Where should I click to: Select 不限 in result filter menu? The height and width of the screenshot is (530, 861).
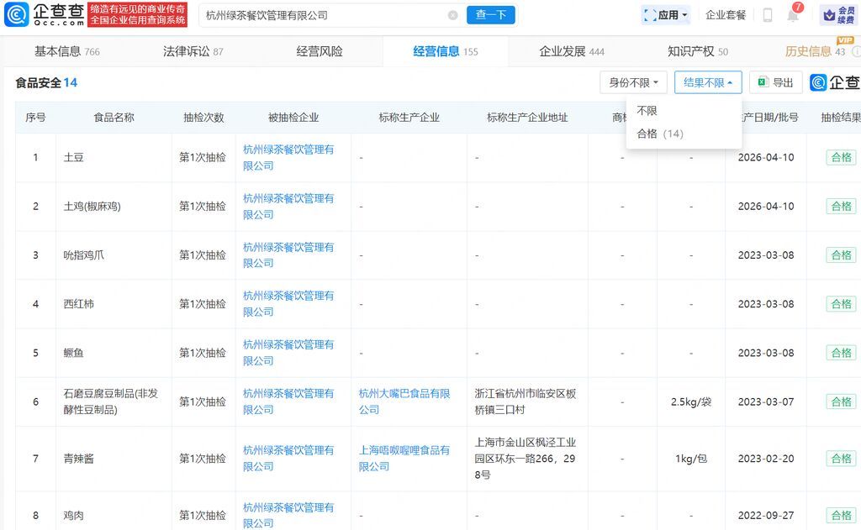click(647, 111)
